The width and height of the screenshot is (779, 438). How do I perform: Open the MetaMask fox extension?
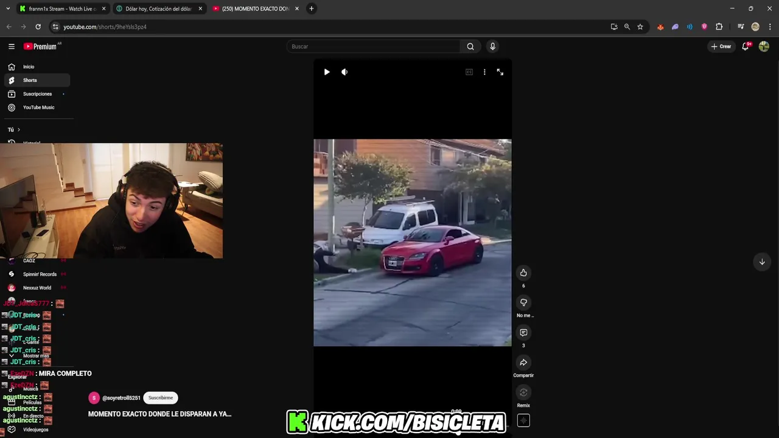pos(660,27)
